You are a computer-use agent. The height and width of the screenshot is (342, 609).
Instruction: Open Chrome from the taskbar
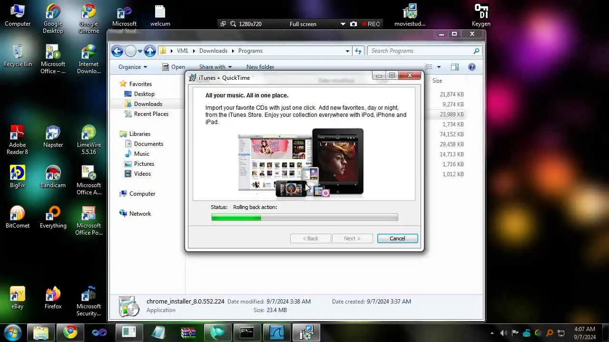pyautogui.click(x=70, y=332)
